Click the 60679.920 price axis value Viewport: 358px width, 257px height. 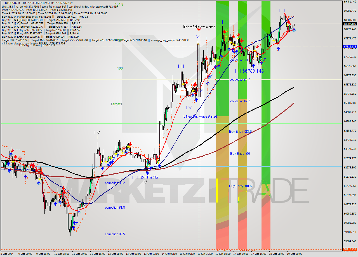[x=350, y=204]
